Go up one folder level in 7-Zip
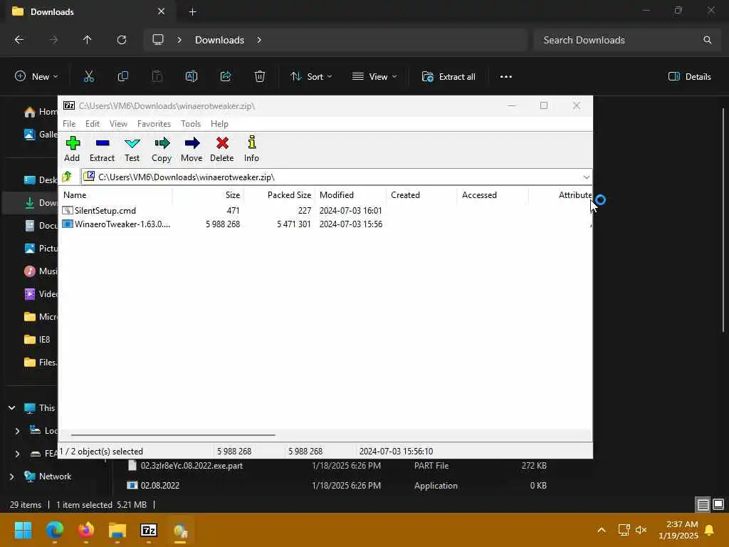 click(67, 177)
